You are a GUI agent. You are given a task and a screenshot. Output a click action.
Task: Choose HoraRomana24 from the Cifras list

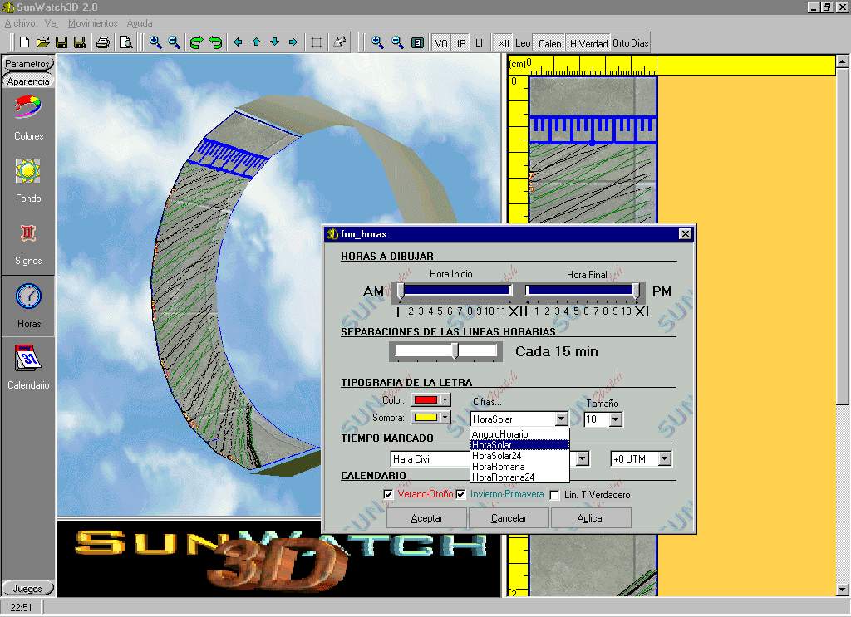(504, 477)
